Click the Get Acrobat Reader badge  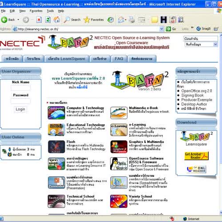click(x=196, y=156)
